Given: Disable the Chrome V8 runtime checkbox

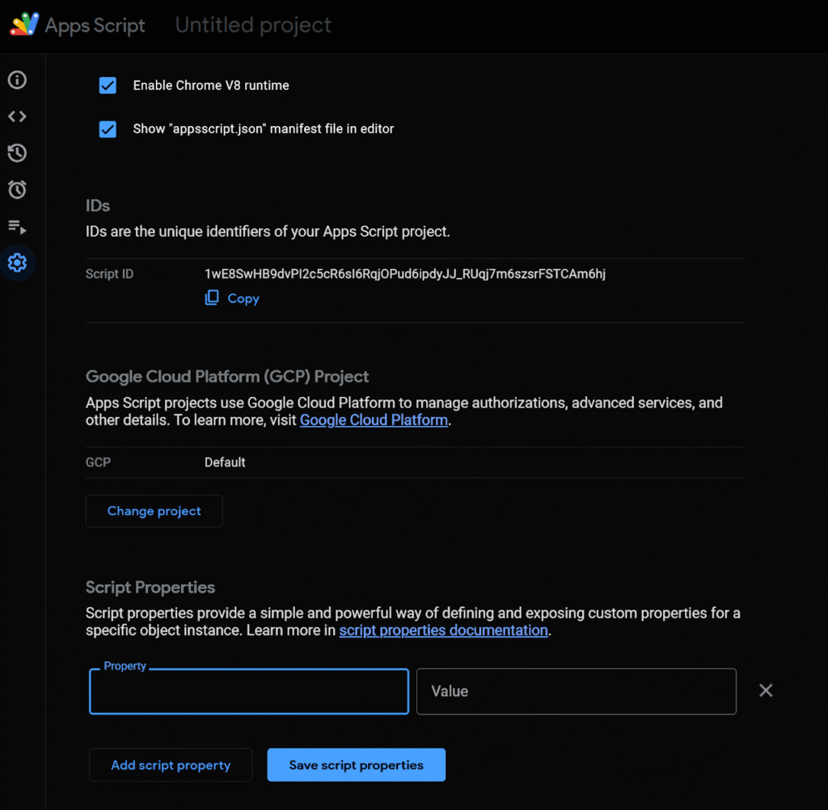Looking at the screenshot, I should coord(108,86).
